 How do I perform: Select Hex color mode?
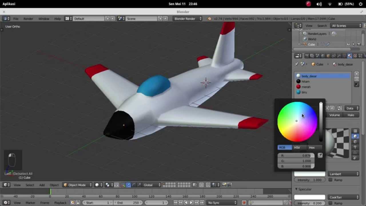314,147
